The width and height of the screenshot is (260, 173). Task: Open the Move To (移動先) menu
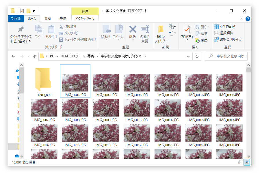pos(106,33)
